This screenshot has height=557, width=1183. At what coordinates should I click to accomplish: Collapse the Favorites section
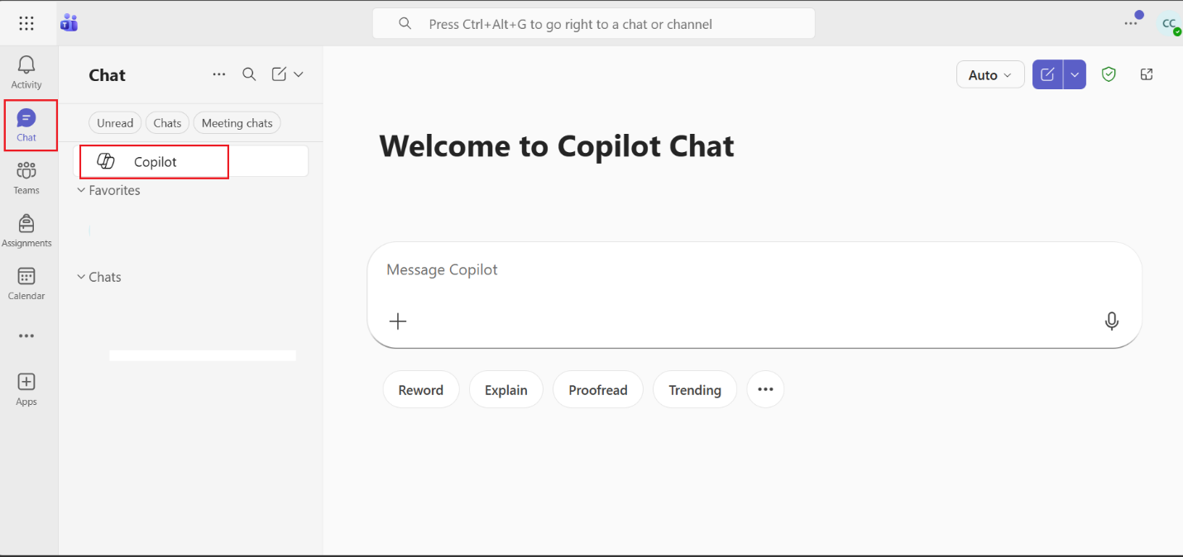(x=81, y=190)
